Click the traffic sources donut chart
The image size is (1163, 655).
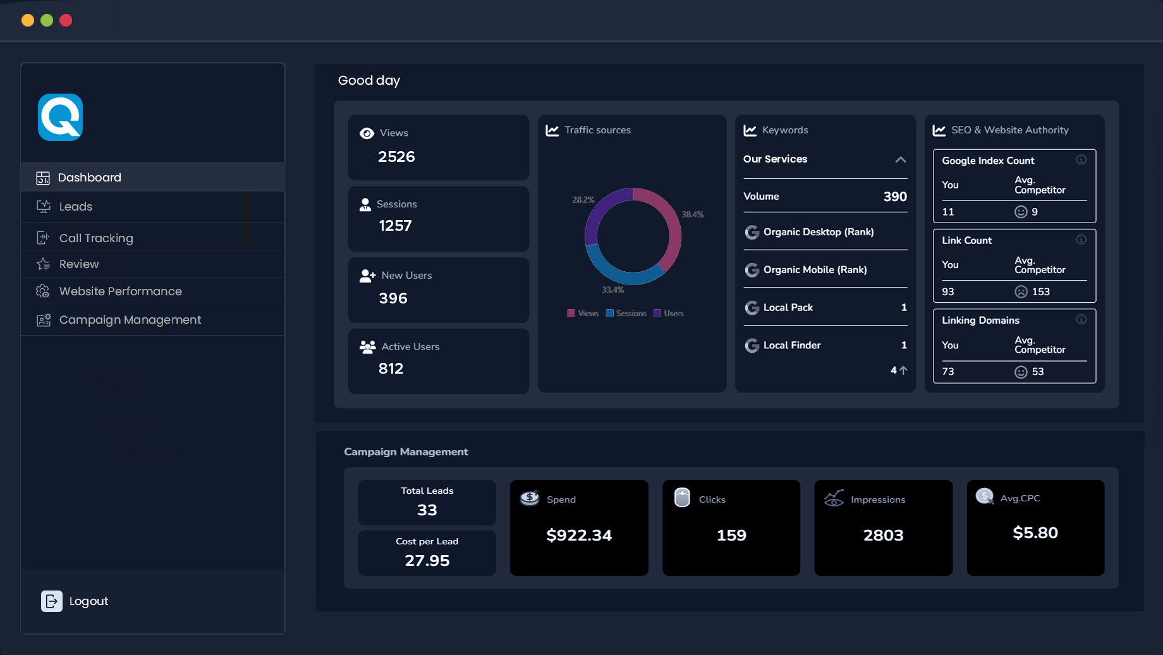(633, 236)
